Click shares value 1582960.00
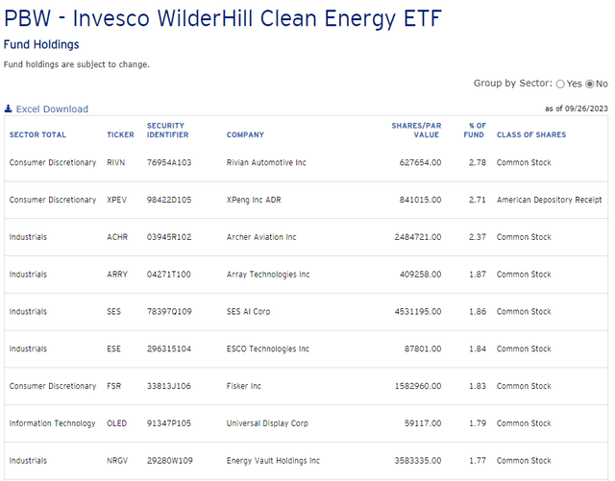 tap(418, 386)
